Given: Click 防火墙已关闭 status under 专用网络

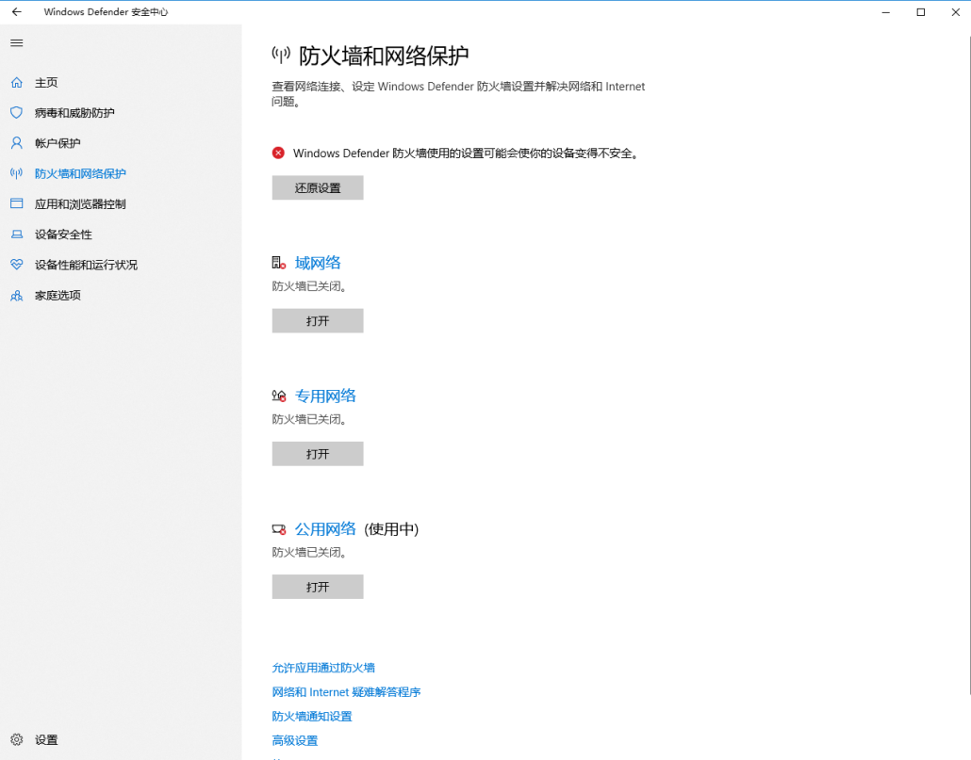Looking at the screenshot, I should (309, 419).
